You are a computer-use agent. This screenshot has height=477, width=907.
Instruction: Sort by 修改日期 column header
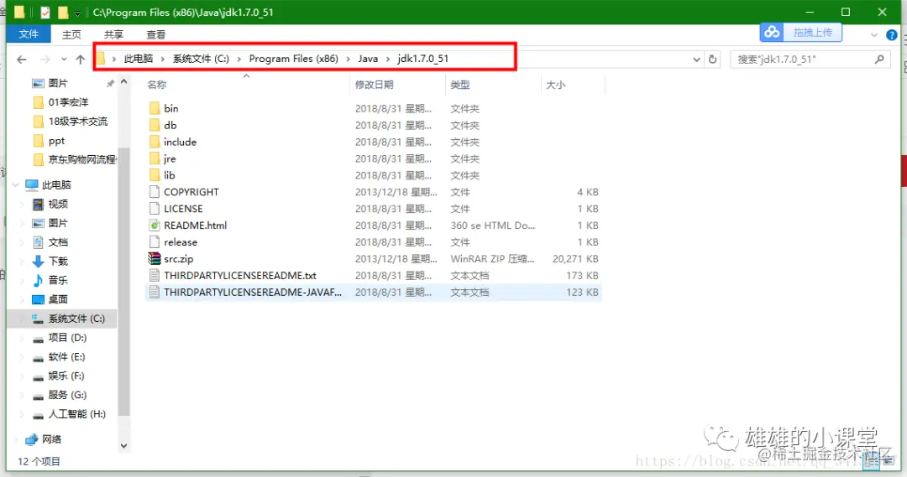pos(375,85)
